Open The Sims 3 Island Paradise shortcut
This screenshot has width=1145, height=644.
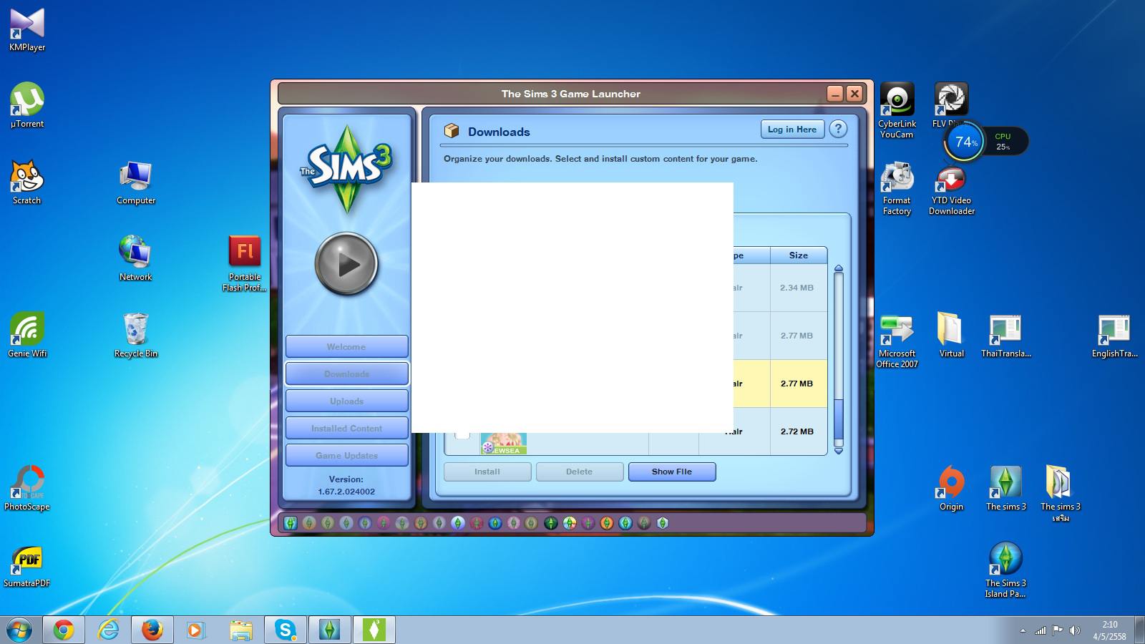[1005, 570]
